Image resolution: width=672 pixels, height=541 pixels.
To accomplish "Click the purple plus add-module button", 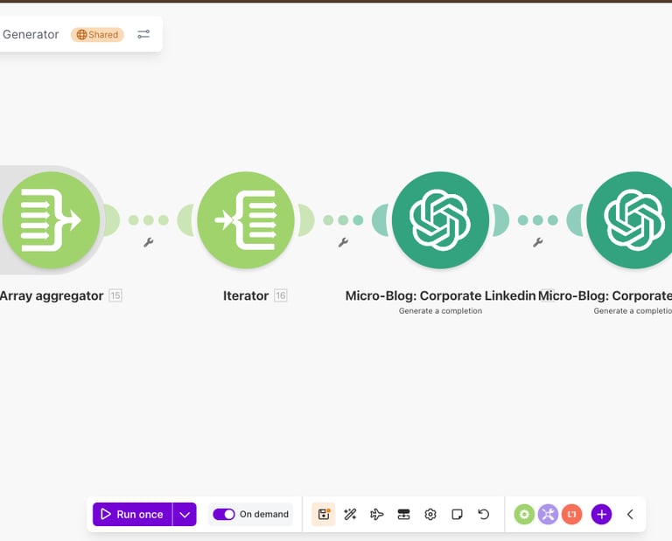I will point(602,514).
